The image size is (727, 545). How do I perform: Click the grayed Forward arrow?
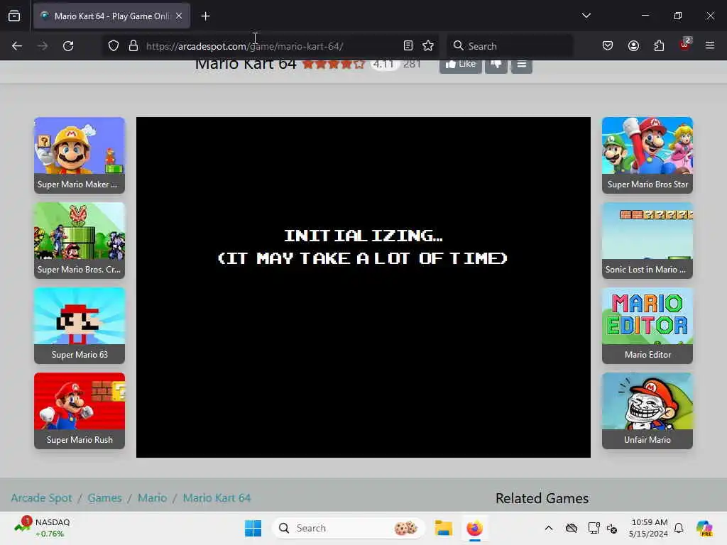coord(42,46)
